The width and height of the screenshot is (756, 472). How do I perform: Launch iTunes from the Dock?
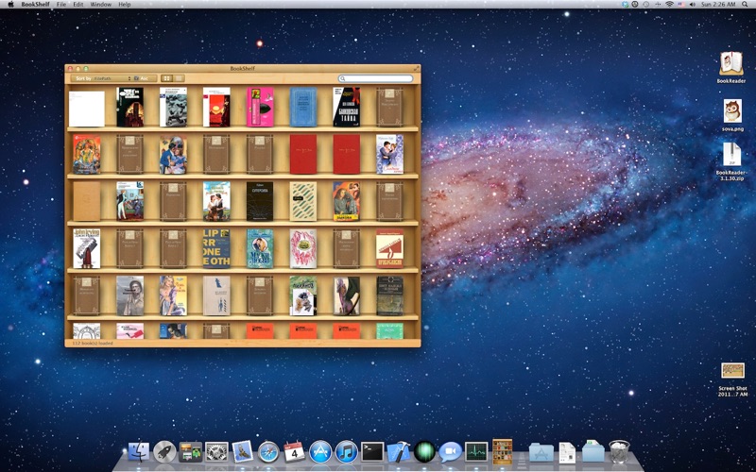pyautogui.click(x=346, y=452)
